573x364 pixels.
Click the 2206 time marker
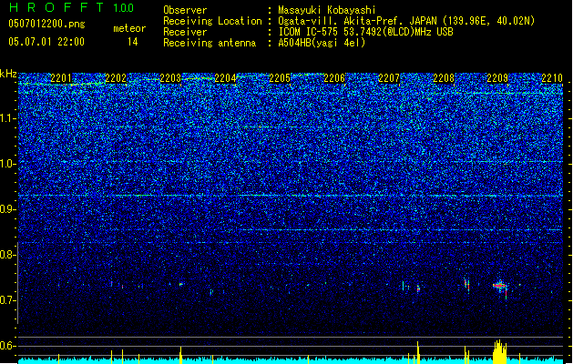coord(334,78)
